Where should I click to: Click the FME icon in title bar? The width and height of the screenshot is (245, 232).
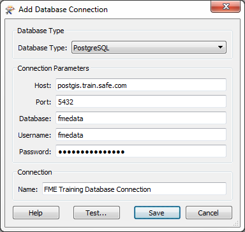[x=10, y=10]
